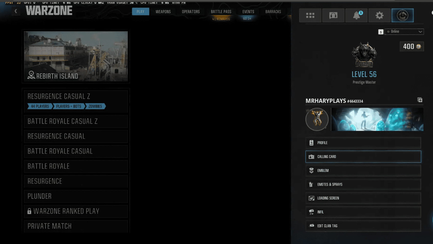Click the Rebirth Island map thumbnail

76,56
